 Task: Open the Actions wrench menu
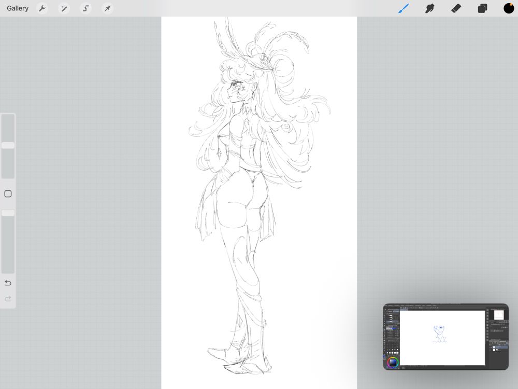(x=42, y=8)
